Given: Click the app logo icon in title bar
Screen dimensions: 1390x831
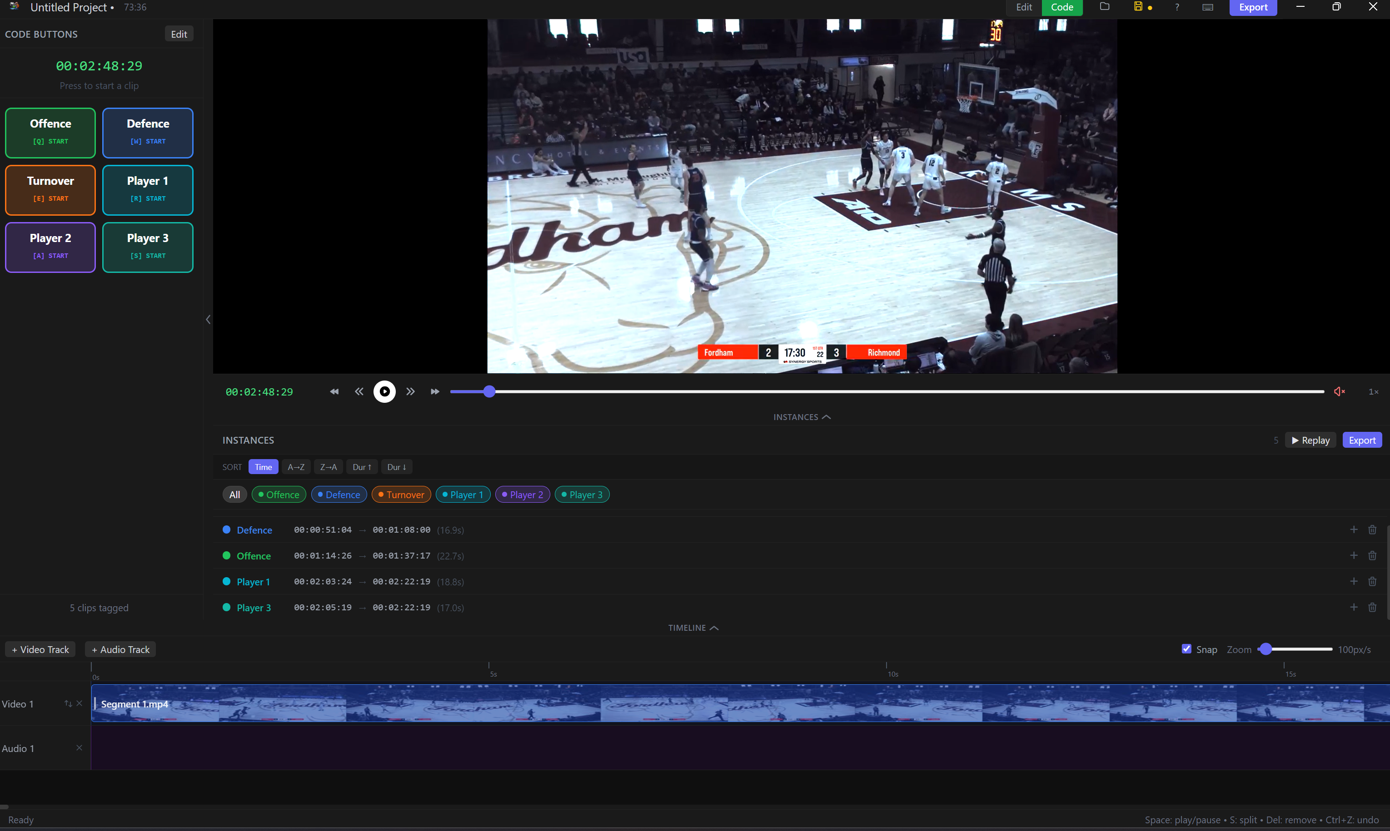Looking at the screenshot, I should coord(15,6).
